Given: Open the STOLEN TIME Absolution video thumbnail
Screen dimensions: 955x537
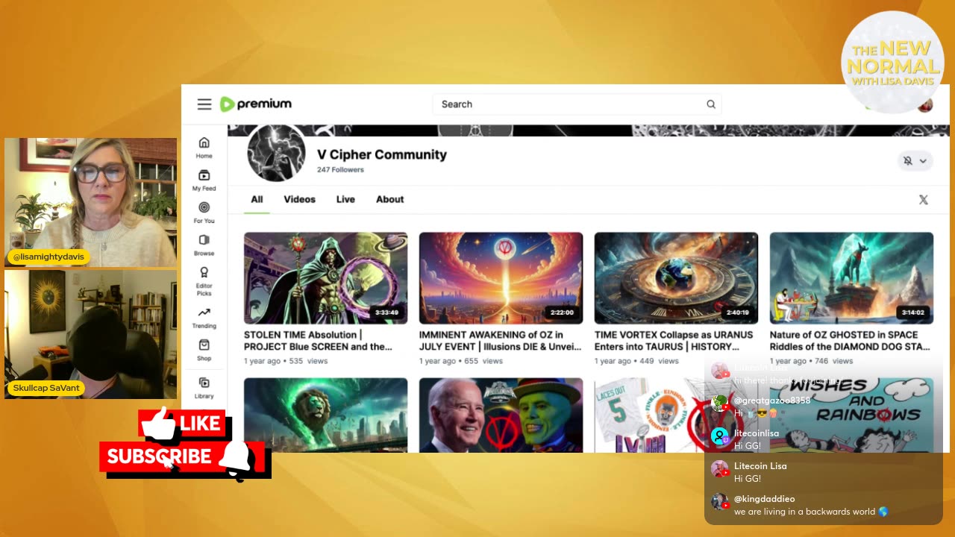Looking at the screenshot, I should tap(325, 278).
